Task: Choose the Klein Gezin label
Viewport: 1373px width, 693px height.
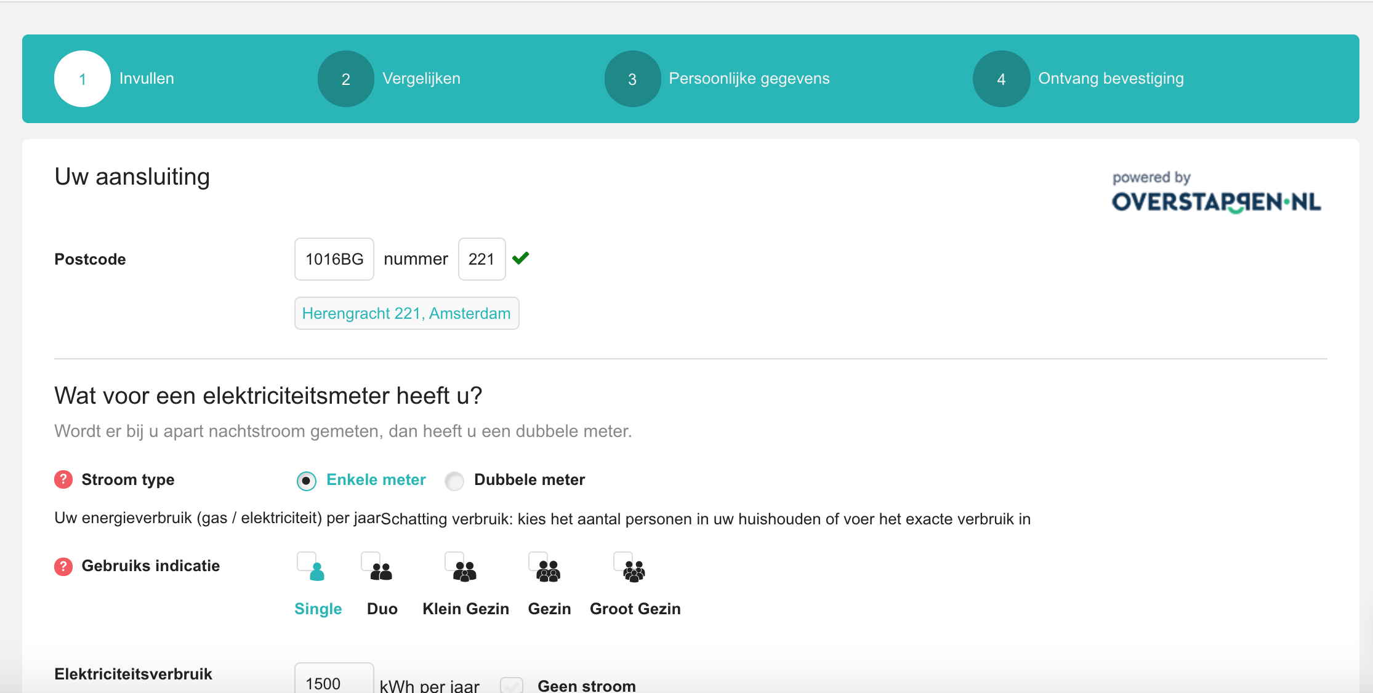Action: tap(465, 609)
